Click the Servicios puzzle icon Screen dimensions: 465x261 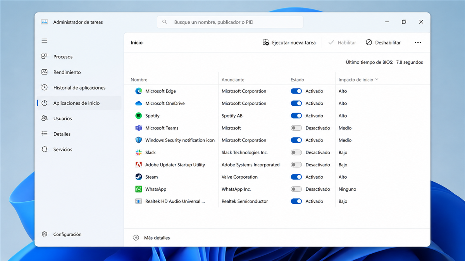(45, 149)
